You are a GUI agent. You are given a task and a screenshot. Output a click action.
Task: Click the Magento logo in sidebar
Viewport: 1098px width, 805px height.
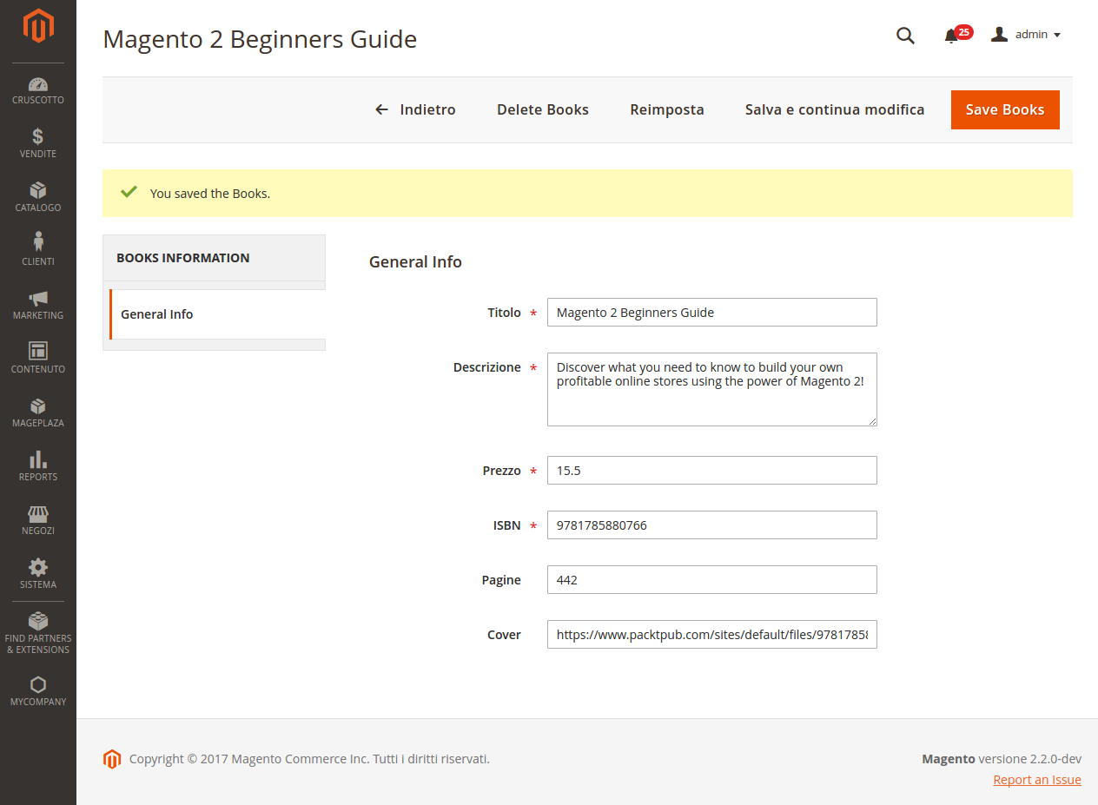click(x=38, y=26)
